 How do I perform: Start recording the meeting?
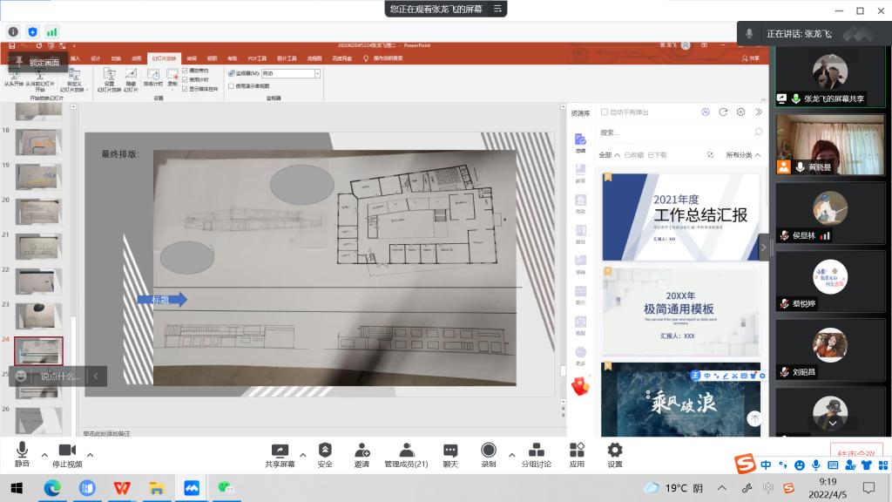pyautogui.click(x=489, y=453)
